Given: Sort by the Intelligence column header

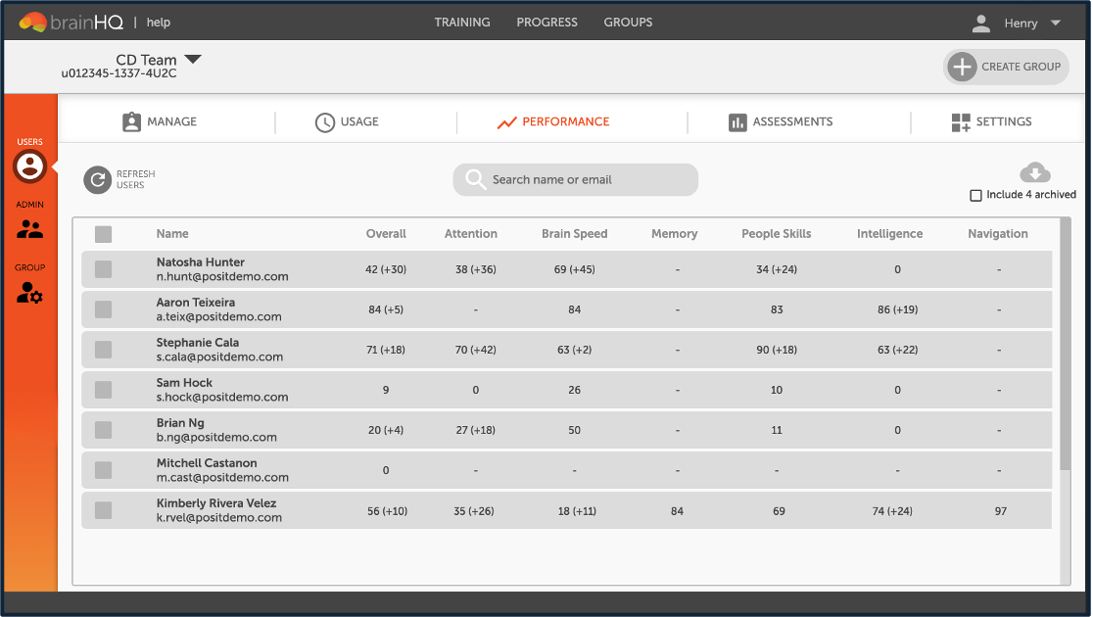Looking at the screenshot, I should 889,233.
